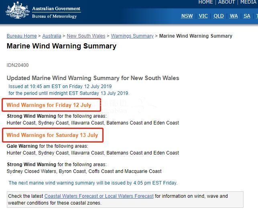Open the Australia breadcrumb link
The image size is (258, 211).
point(52,36)
